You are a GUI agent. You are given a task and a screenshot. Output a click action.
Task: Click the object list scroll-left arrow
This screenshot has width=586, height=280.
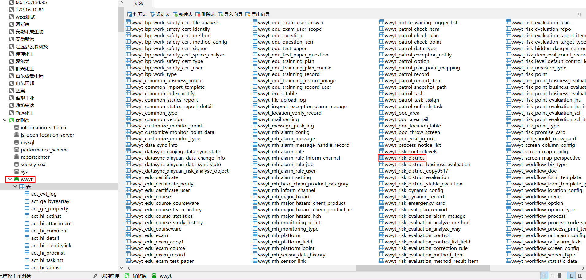click(x=129, y=268)
